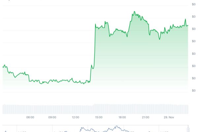Viewport: 198px width, 132px height.
Task: Click the lowest point of the green price line
Action: [x=84, y=84]
